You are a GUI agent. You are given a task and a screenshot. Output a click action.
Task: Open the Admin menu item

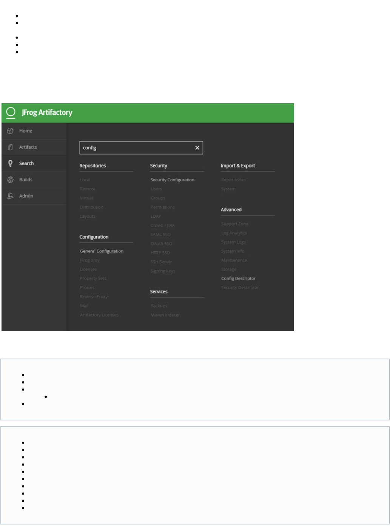(34, 196)
